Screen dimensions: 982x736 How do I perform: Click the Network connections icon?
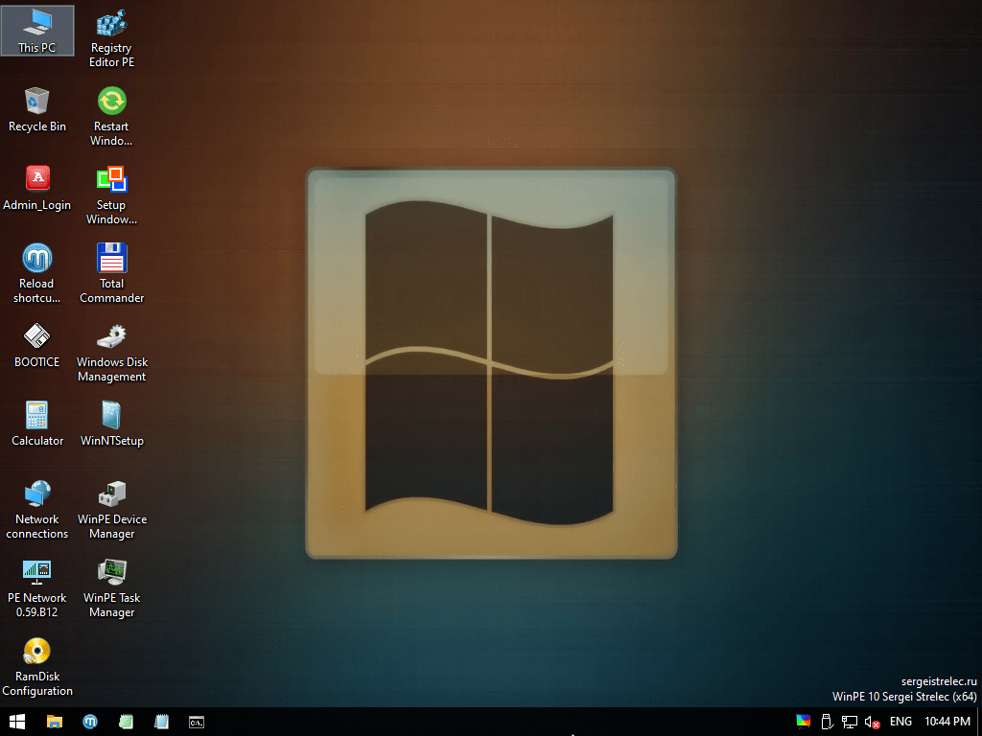[x=37, y=494]
